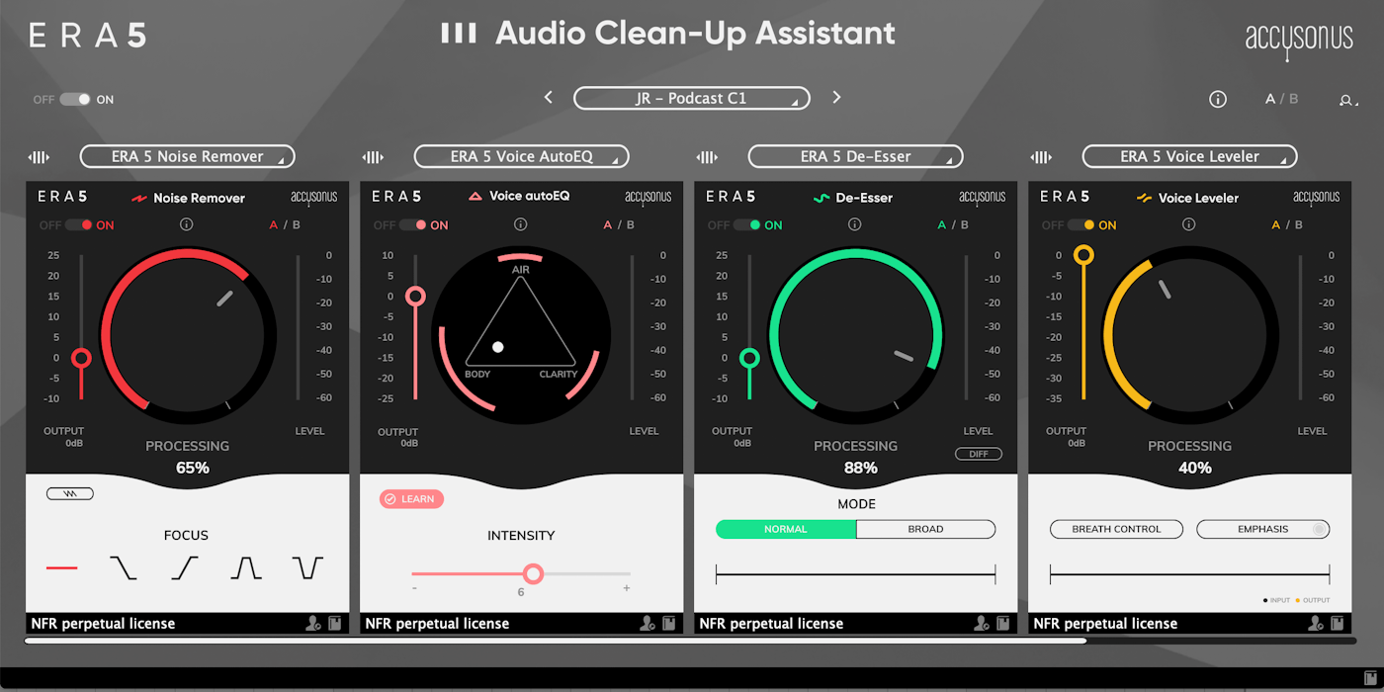This screenshot has width=1384, height=692.
Task: Click the De-Esser license book icon
Action: (x=1003, y=623)
